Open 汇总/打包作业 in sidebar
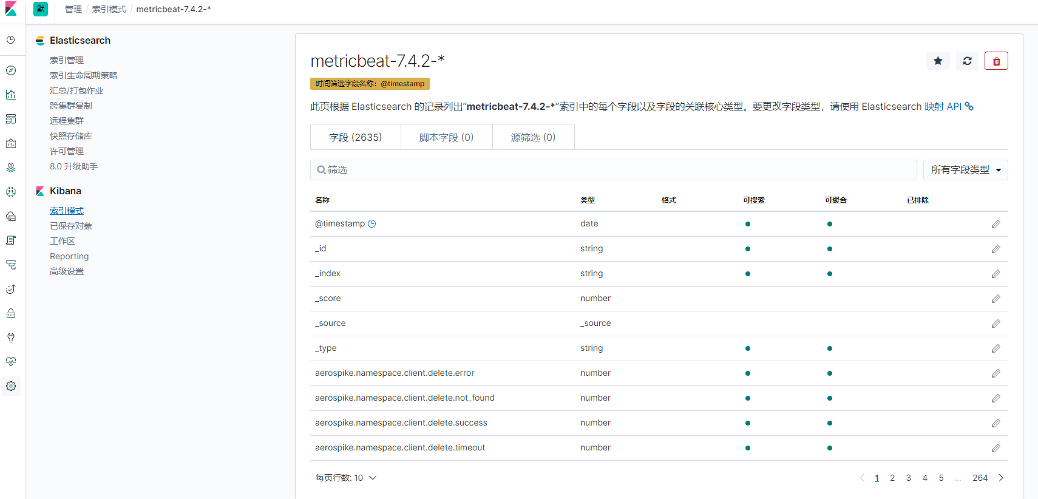1038x499 pixels. click(x=76, y=90)
